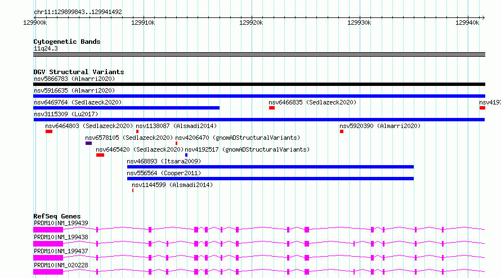
Task: Click the RefSeq Genes track title
Action: 57,216
